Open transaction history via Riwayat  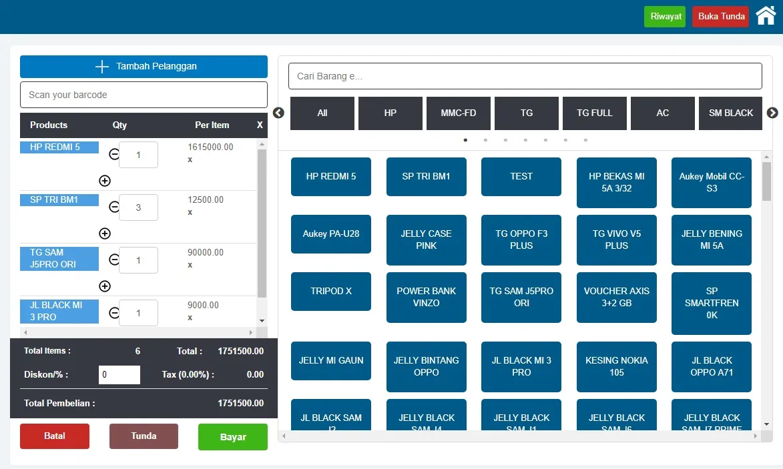(x=664, y=15)
